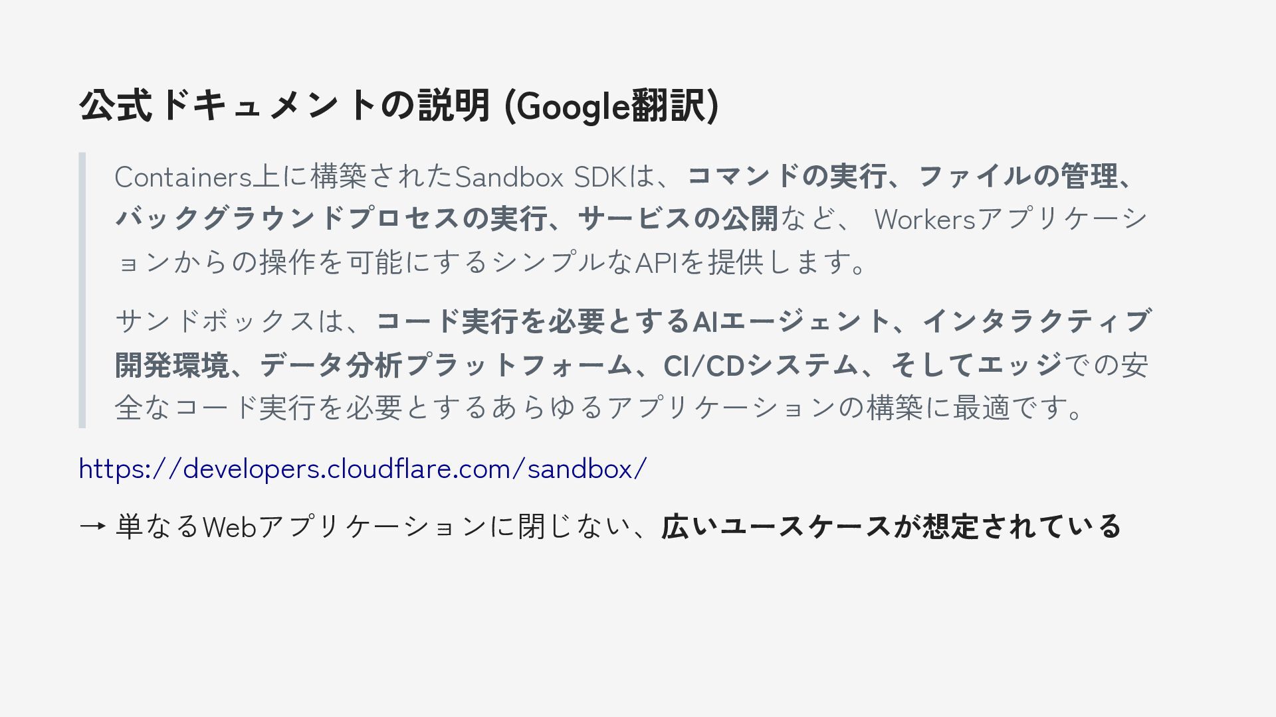Click bold text データ分析プラットフォーム
This screenshot has height=717, width=1276.
[445, 365]
